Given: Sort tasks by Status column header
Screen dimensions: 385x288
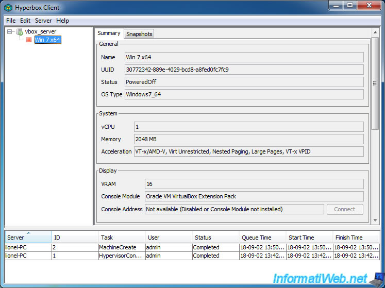Looking at the screenshot, I should coord(215,238).
